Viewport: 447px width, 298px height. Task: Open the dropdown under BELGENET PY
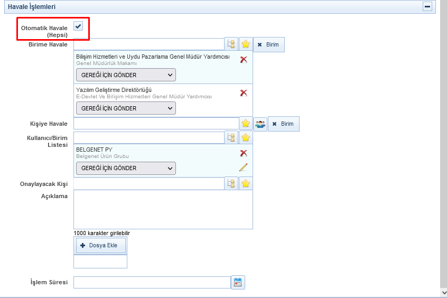pyautogui.click(x=126, y=168)
